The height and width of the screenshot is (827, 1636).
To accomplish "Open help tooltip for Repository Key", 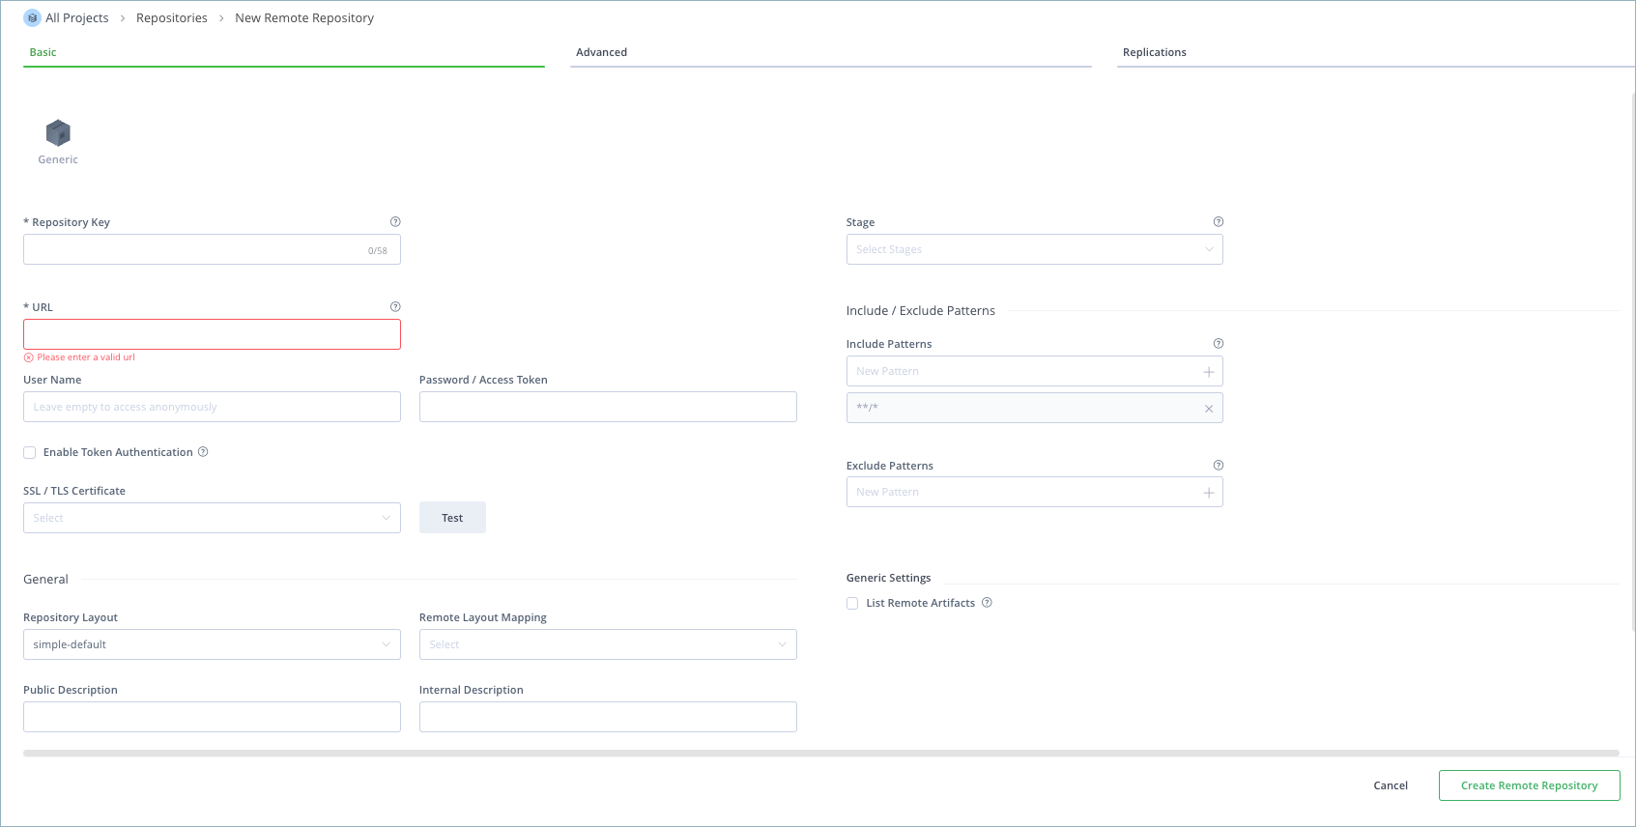I will [x=395, y=221].
